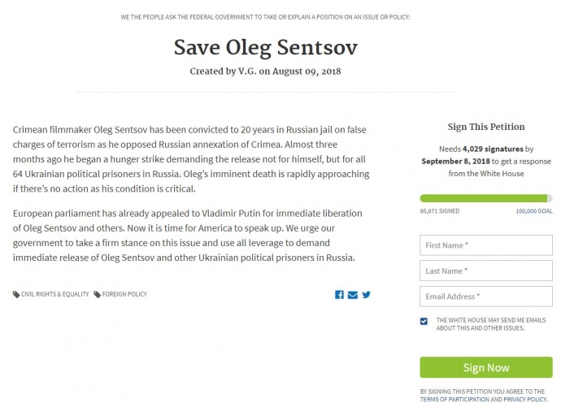561x407 pixels.
Task: Open the Privacy Policy link
Action: [x=525, y=400]
